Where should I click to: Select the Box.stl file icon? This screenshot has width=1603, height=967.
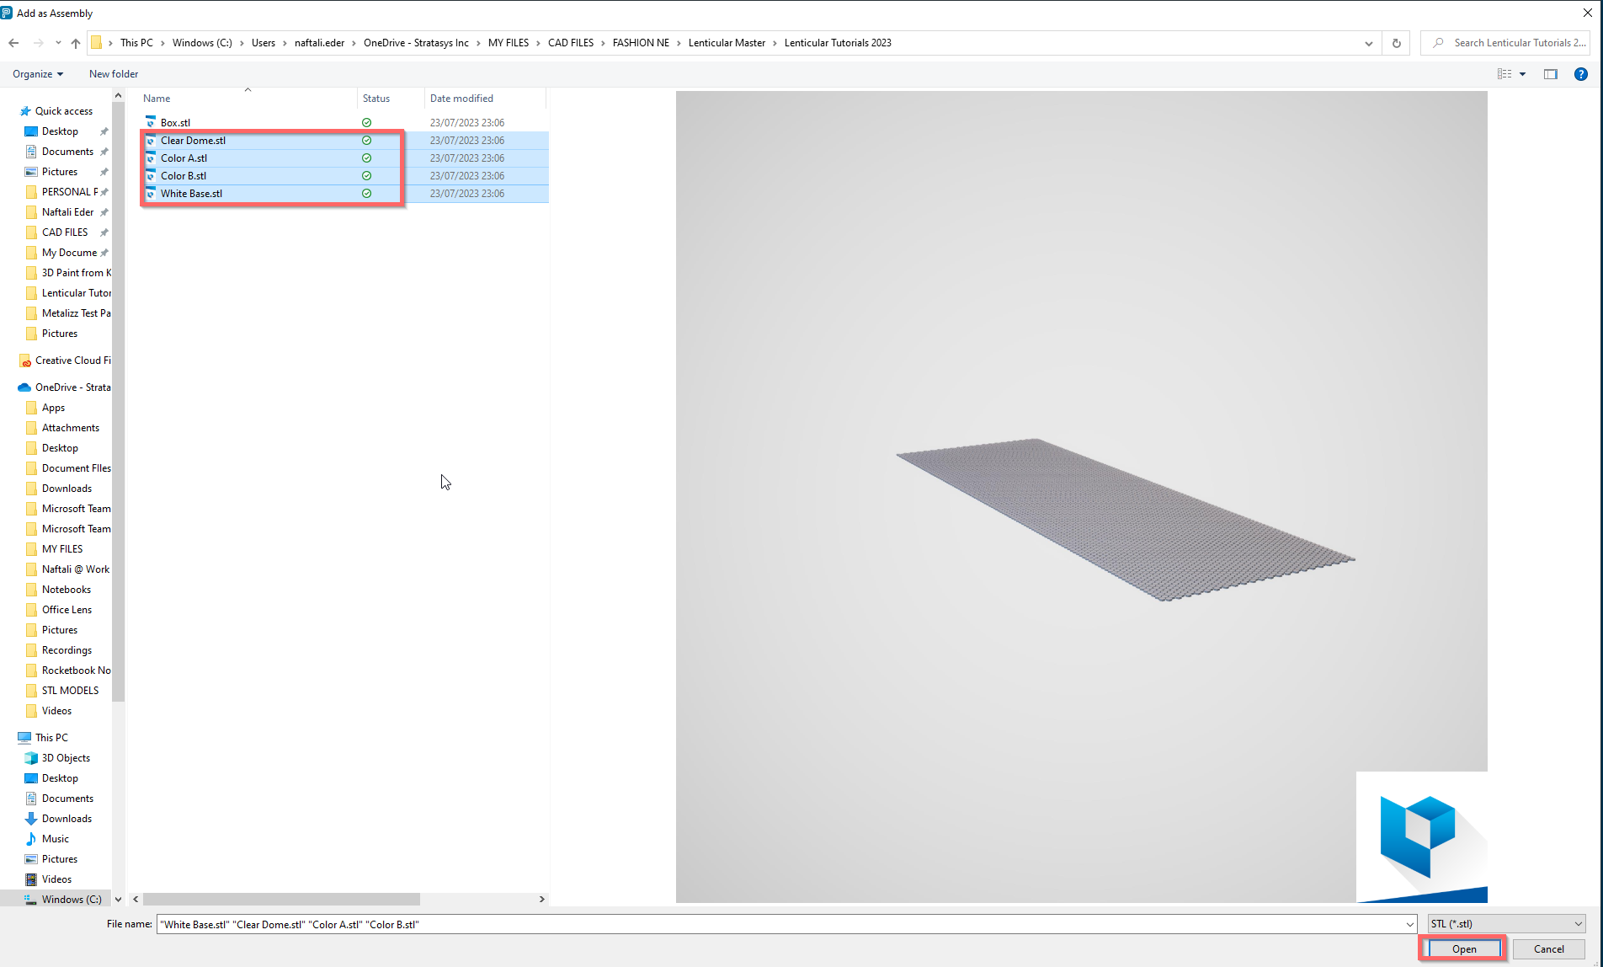tap(151, 122)
